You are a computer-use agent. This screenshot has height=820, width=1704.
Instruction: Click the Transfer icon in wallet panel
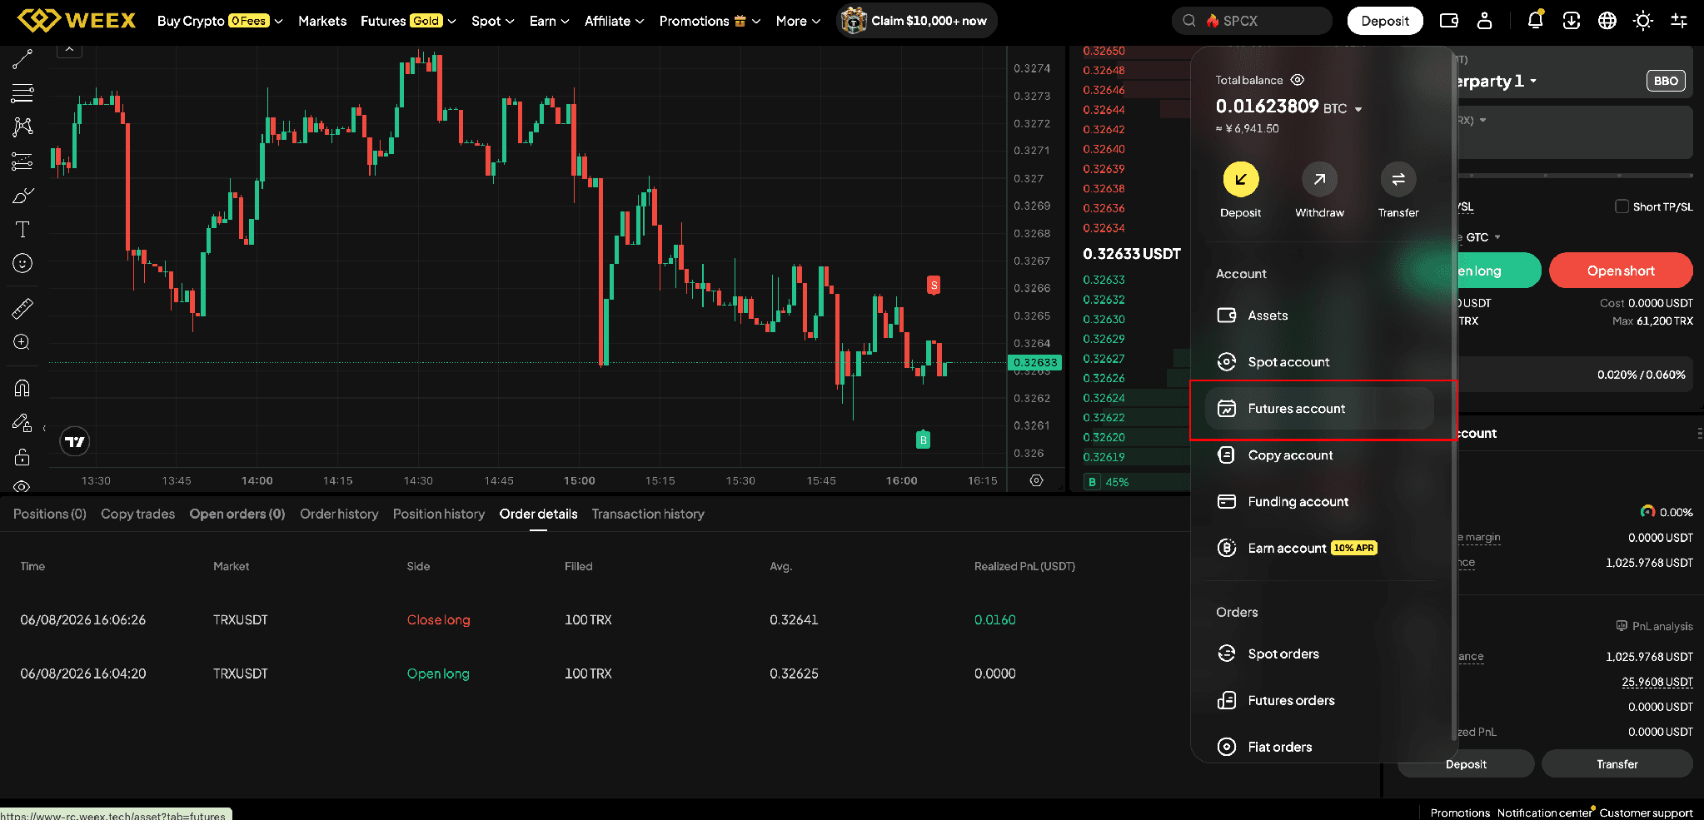pyautogui.click(x=1398, y=179)
